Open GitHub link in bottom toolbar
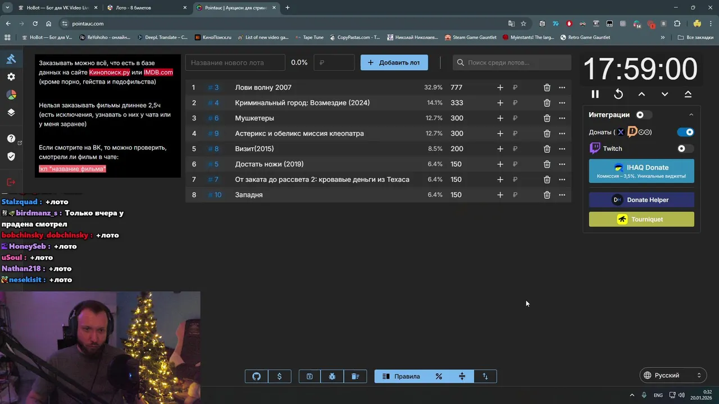The image size is (719, 404). click(x=257, y=377)
